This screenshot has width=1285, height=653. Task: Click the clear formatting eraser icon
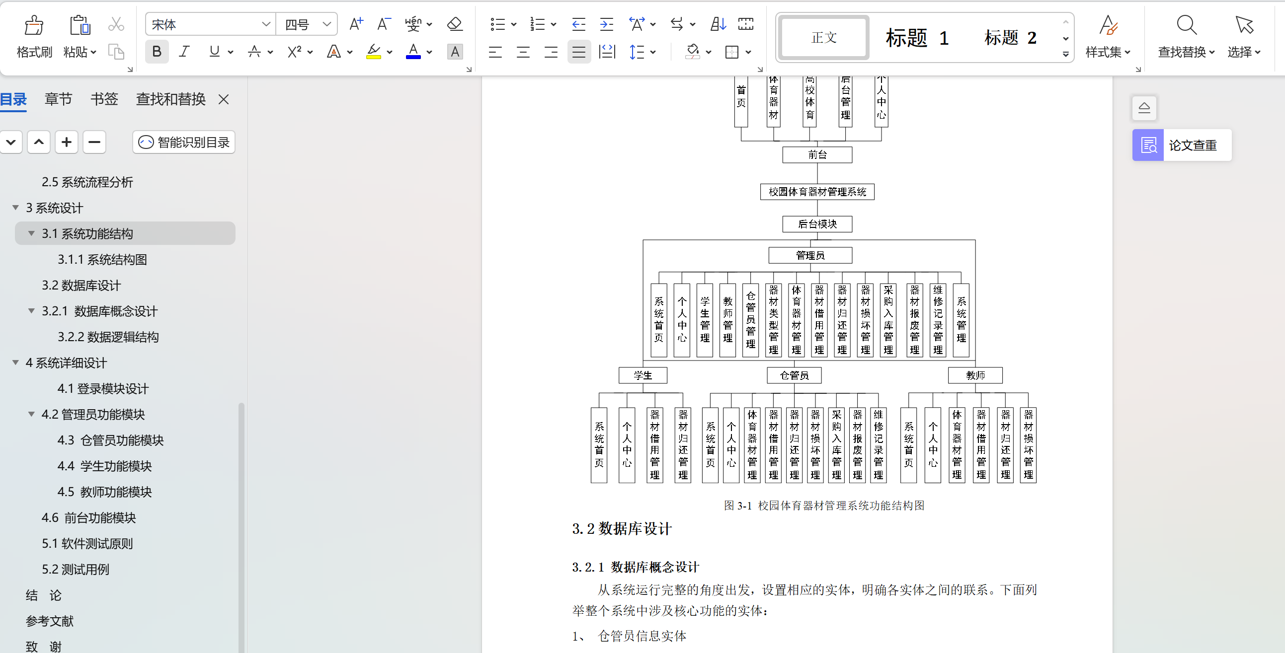tap(455, 24)
